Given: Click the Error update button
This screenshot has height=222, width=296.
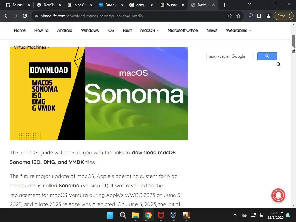Looking at the screenshot, I should click(x=284, y=16).
